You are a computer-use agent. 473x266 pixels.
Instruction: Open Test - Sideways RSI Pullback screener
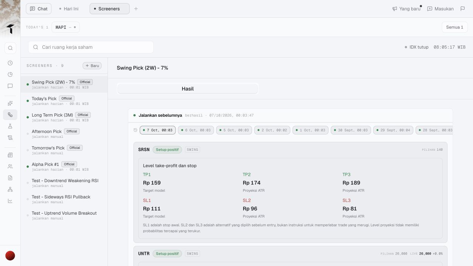pyautogui.click(x=64, y=199)
